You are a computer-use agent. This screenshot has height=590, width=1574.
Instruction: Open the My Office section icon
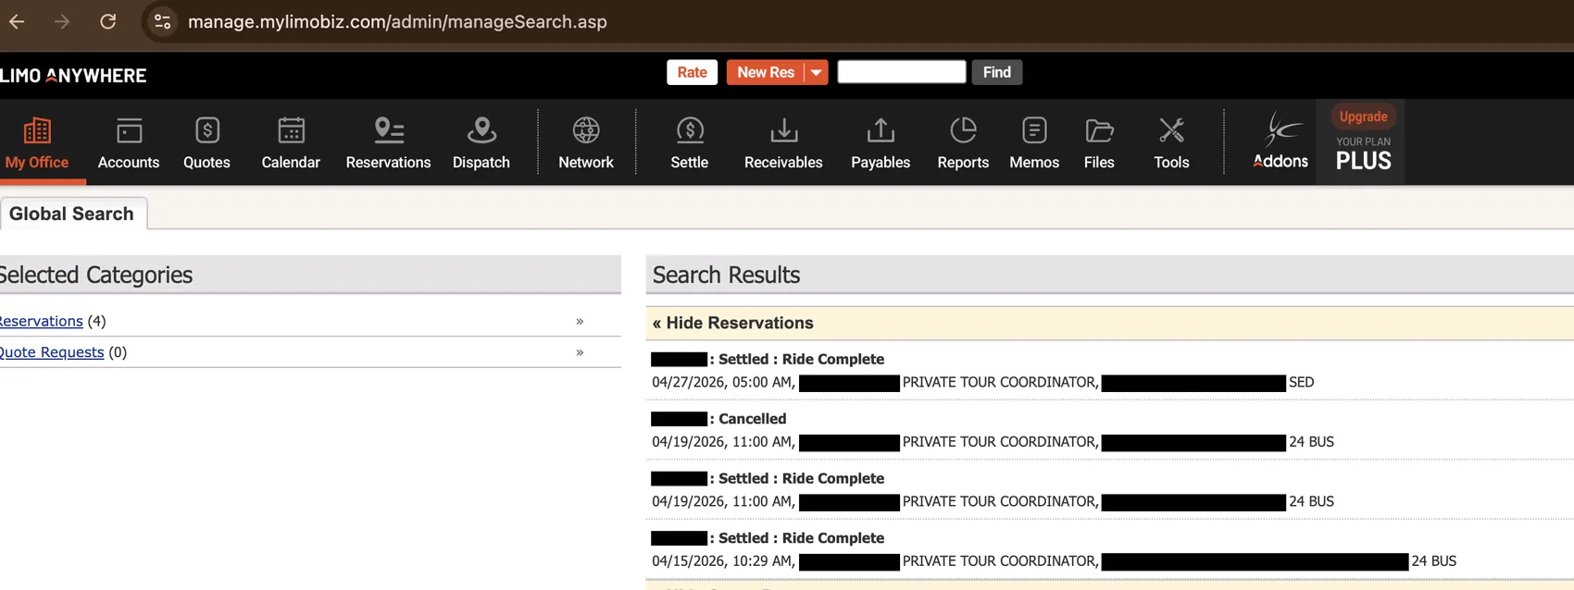37,130
